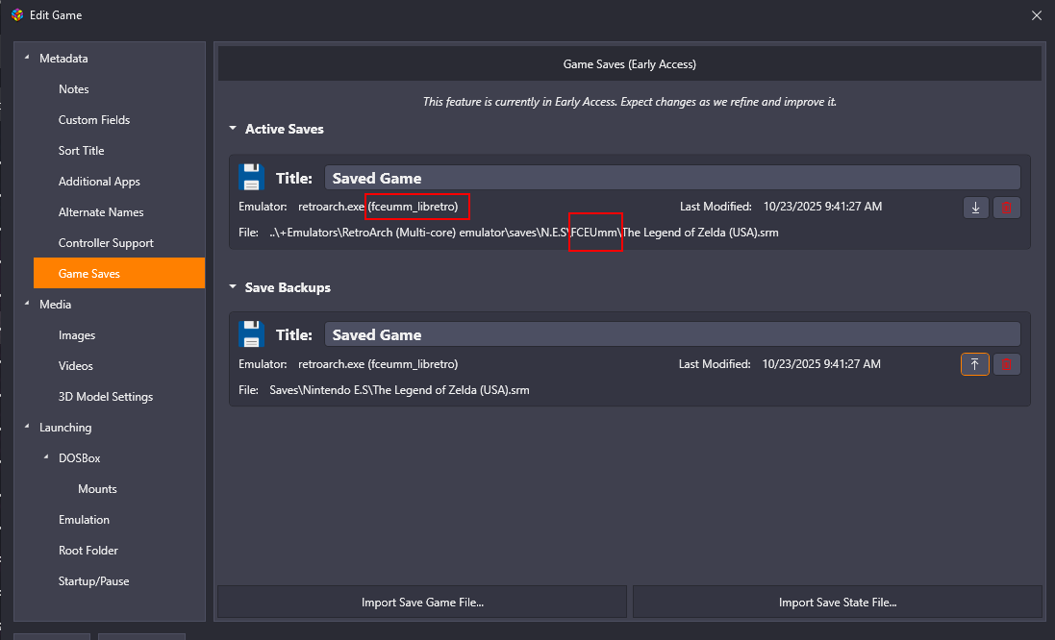This screenshot has height=640, width=1055.
Task: Collapse the Active Saves section
Action: tap(233, 129)
